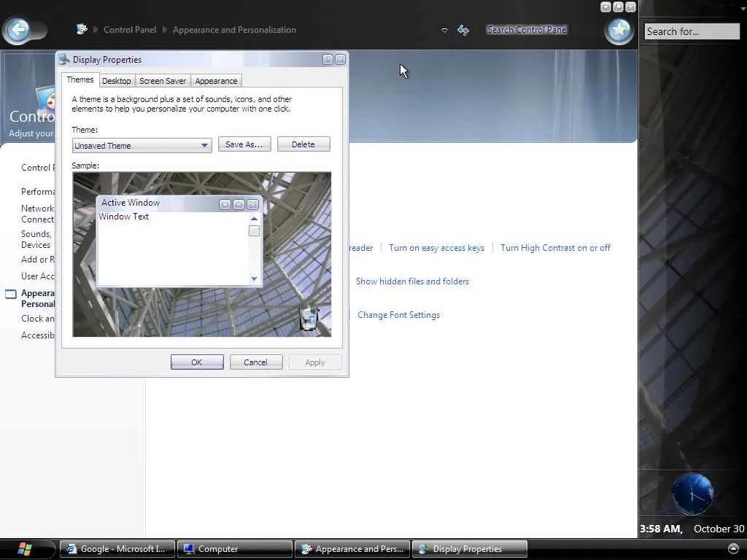
Task: Click the sample preview scrollbar thumb
Action: point(254,231)
